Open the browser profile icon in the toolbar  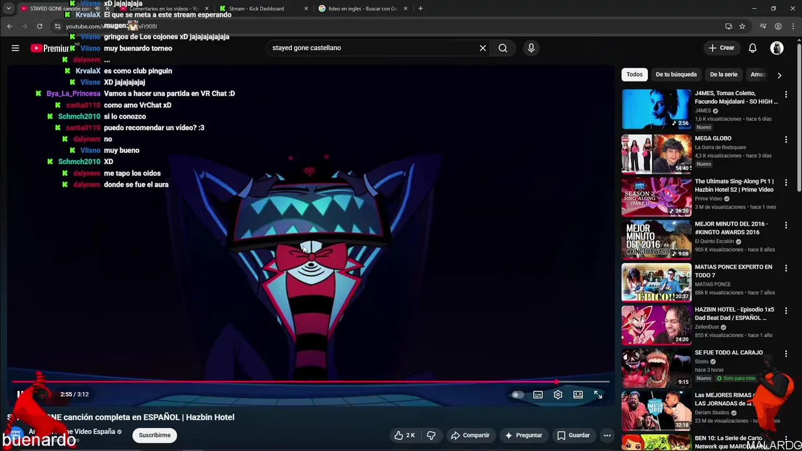pyautogui.click(x=778, y=26)
